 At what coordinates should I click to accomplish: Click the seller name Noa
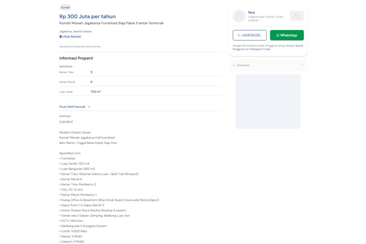(x=251, y=13)
